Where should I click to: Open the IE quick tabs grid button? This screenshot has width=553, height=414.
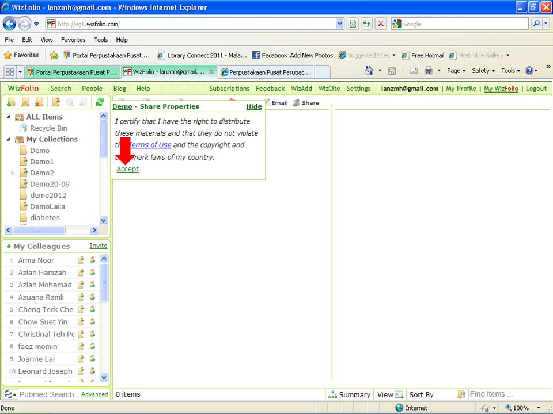click(x=10, y=72)
